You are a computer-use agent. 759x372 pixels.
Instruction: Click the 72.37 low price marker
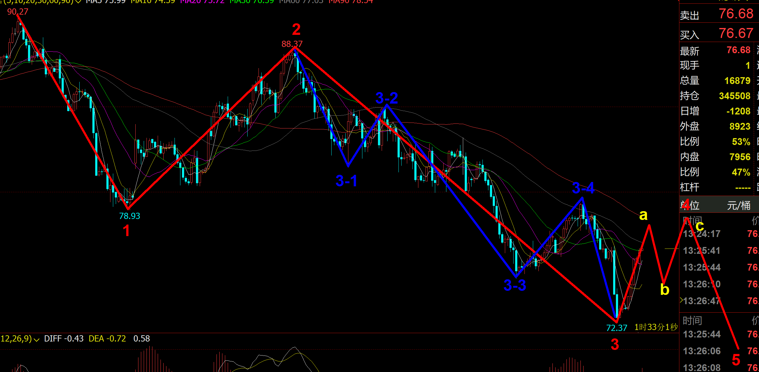point(617,328)
